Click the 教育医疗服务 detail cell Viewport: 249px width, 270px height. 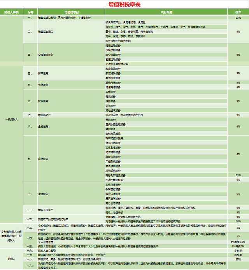click(167, 189)
